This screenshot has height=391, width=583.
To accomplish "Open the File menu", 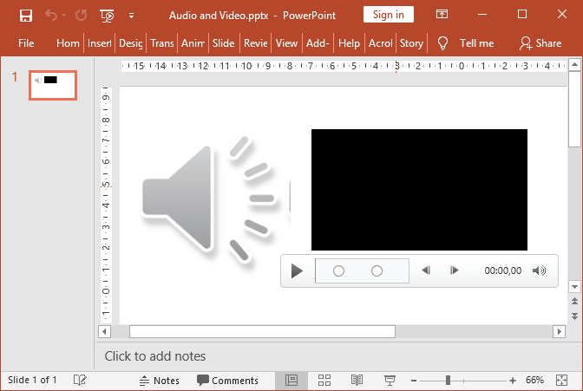I will [26, 43].
